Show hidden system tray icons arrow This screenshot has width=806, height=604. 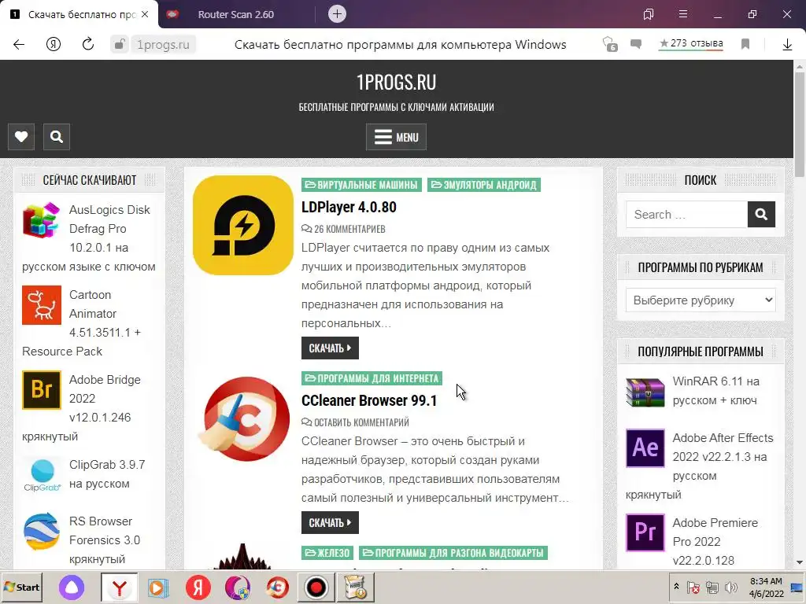coord(676,586)
